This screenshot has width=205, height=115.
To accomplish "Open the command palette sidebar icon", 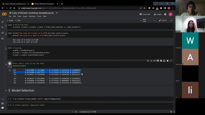I will 3,103.
